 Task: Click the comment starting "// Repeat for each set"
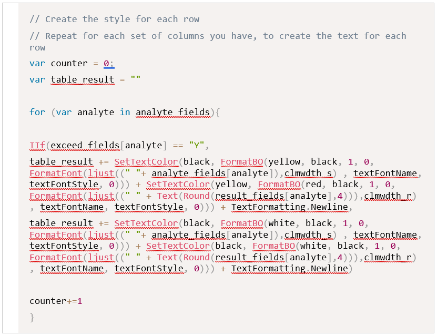[x=218, y=42]
